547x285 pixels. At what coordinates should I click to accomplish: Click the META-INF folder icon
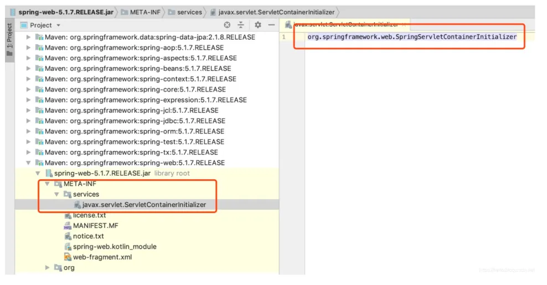pos(58,184)
